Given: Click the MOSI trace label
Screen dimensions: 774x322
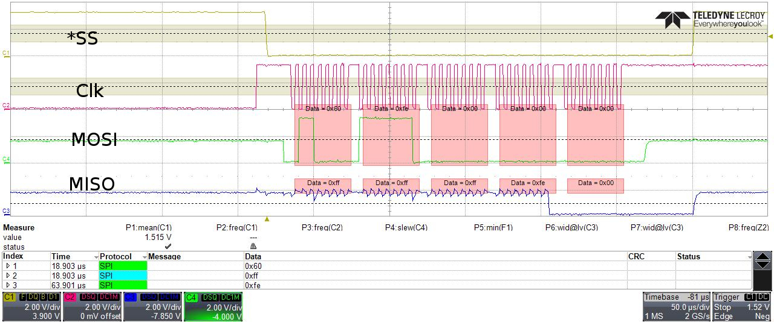Looking at the screenshot, I should 94,139.
